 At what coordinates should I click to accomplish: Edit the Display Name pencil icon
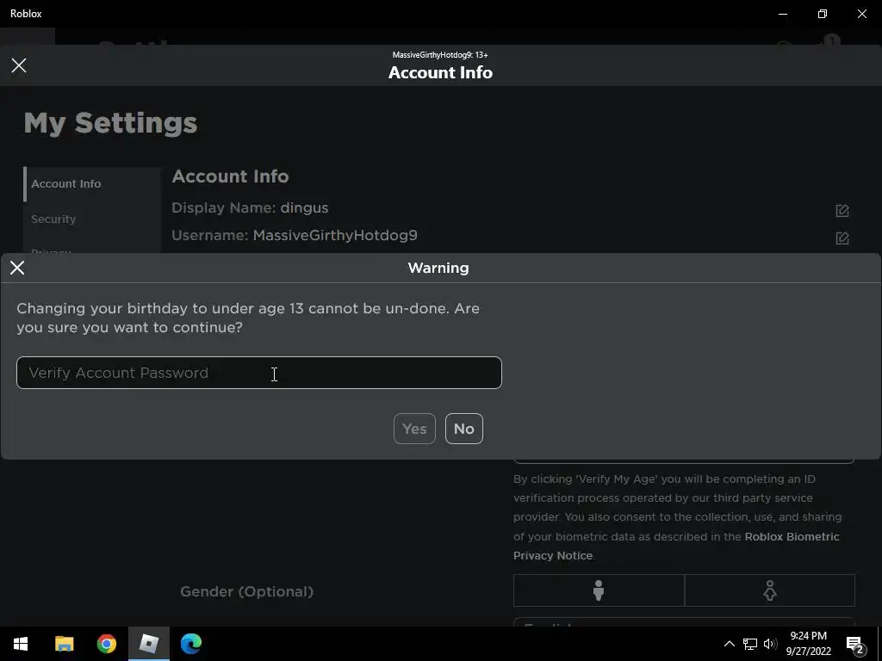click(x=842, y=211)
